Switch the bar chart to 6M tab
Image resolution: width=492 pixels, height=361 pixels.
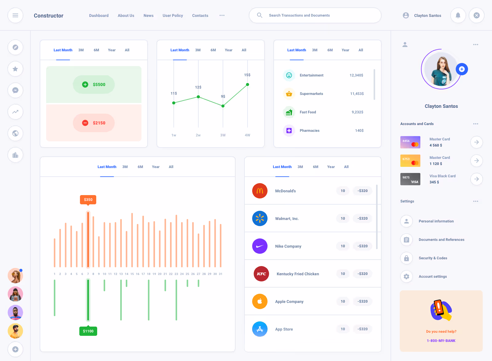point(140,167)
